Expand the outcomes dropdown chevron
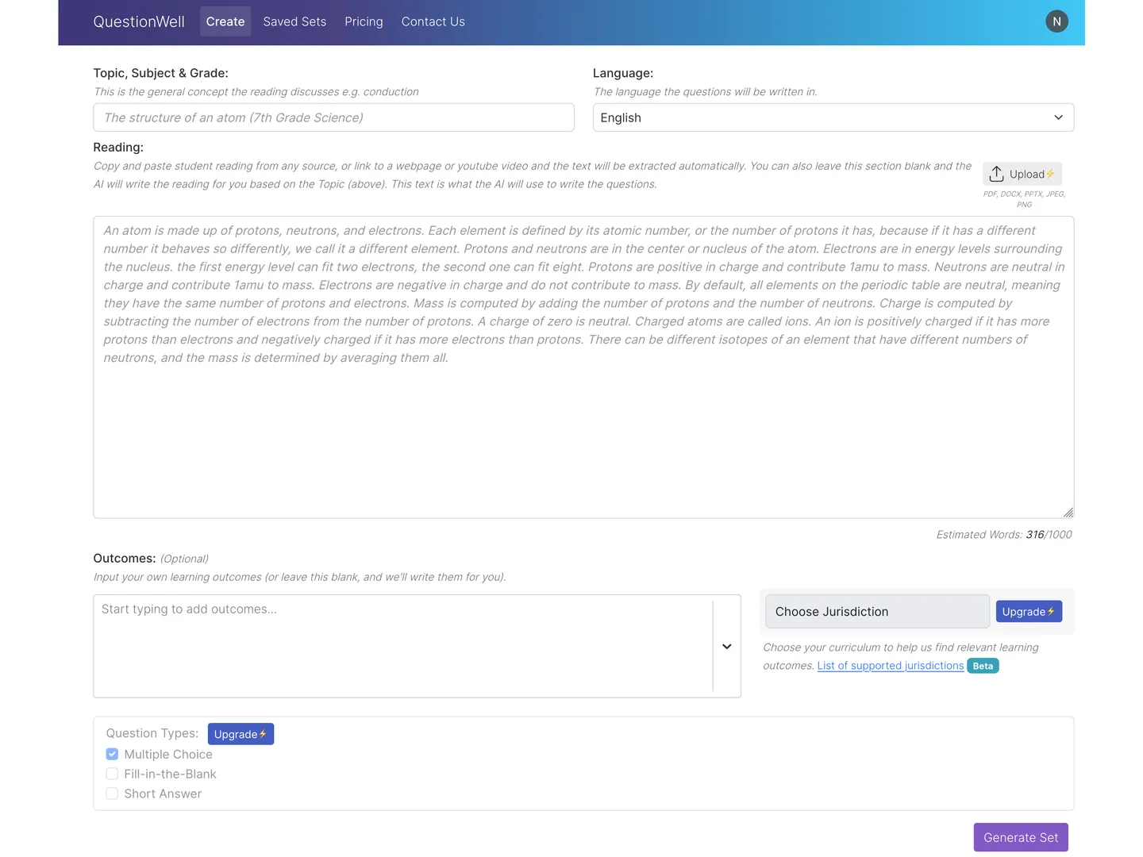 click(727, 646)
